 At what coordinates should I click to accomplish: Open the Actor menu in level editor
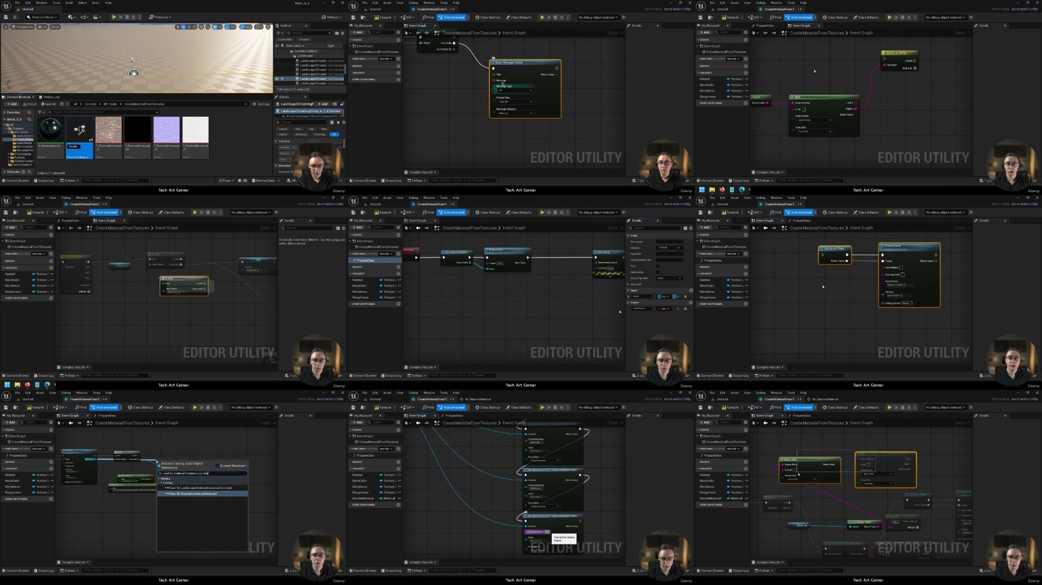pos(96,3)
